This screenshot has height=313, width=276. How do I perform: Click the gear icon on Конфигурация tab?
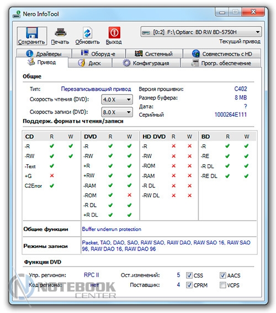pos(126,63)
